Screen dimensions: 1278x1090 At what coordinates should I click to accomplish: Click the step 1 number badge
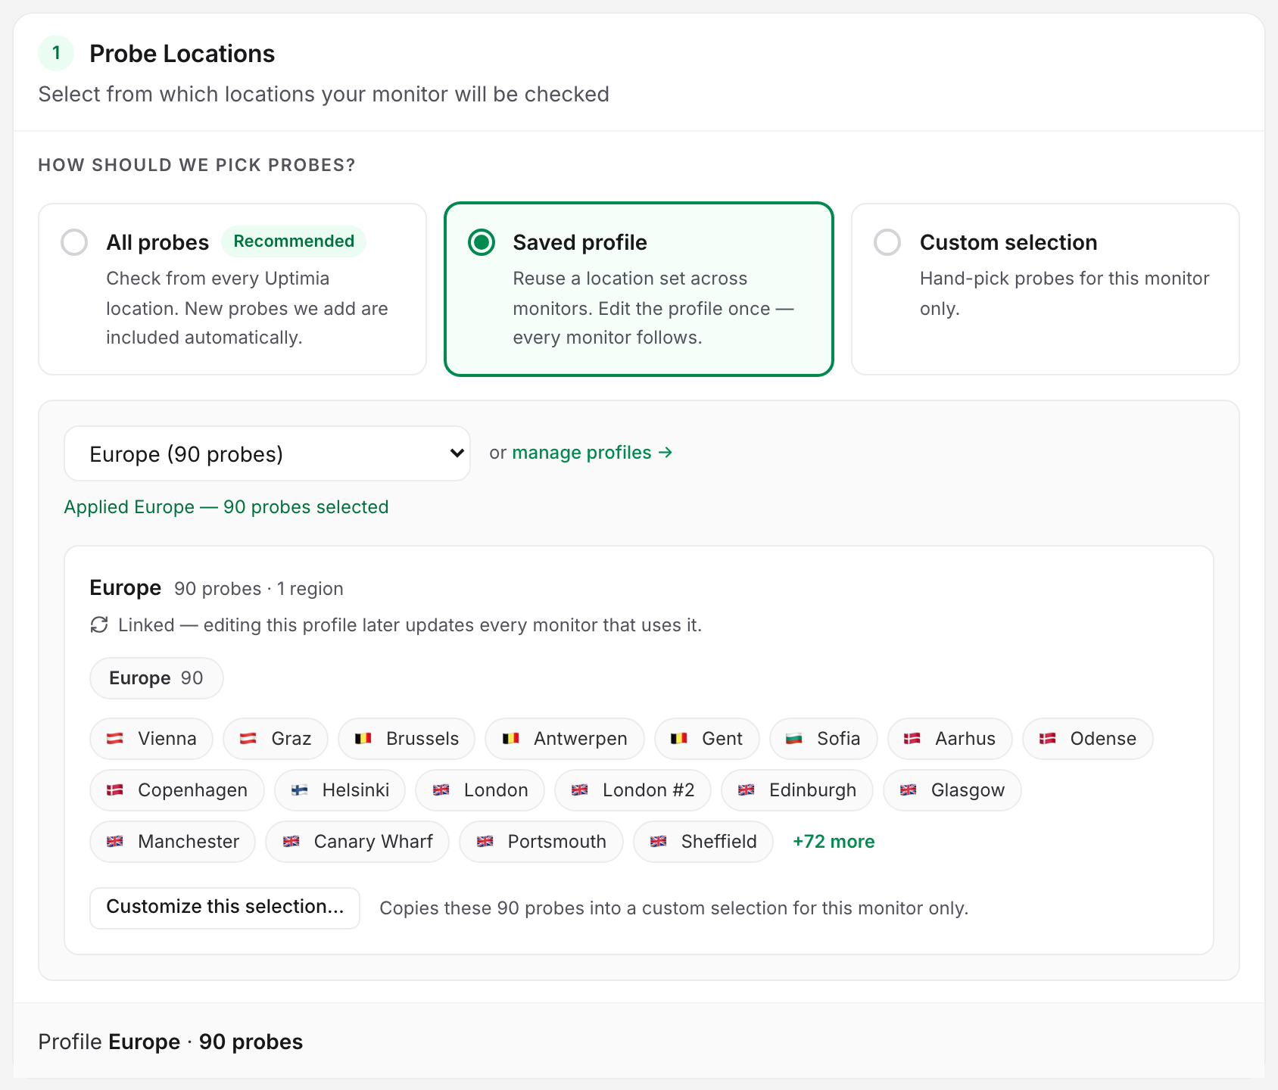pyautogui.click(x=56, y=53)
